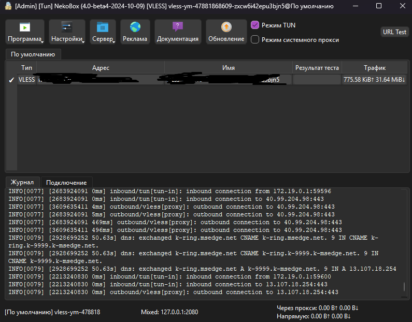The width and height of the screenshot is (412, 322).
Task: Open Документация help icon
Action: click(178, 27)
